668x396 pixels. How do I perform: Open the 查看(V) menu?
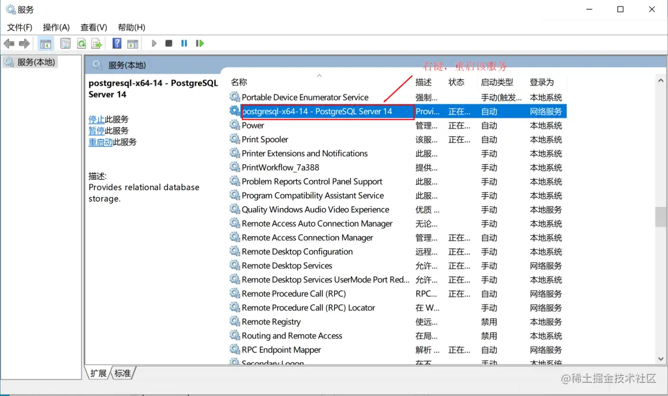point(94,27)
